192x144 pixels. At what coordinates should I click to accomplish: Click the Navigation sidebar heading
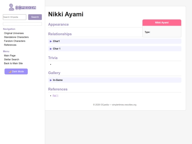pyautogui.click(x=9, y=29)
